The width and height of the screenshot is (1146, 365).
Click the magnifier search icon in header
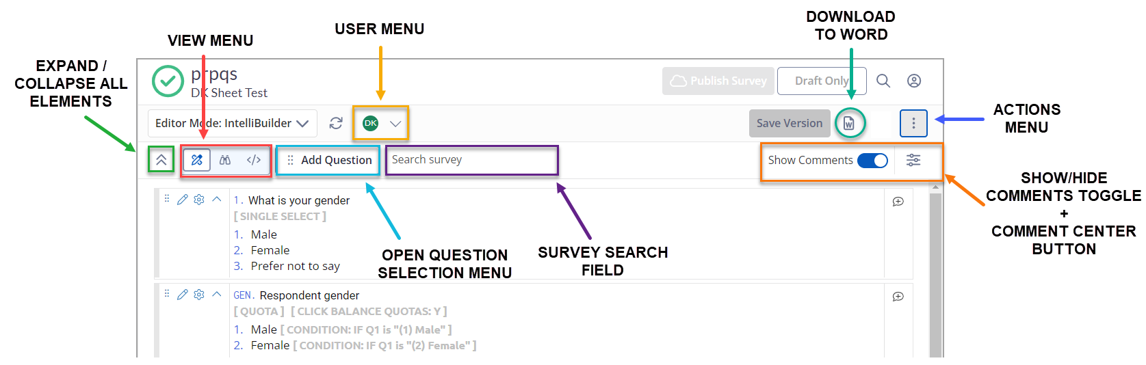(883, 81)
